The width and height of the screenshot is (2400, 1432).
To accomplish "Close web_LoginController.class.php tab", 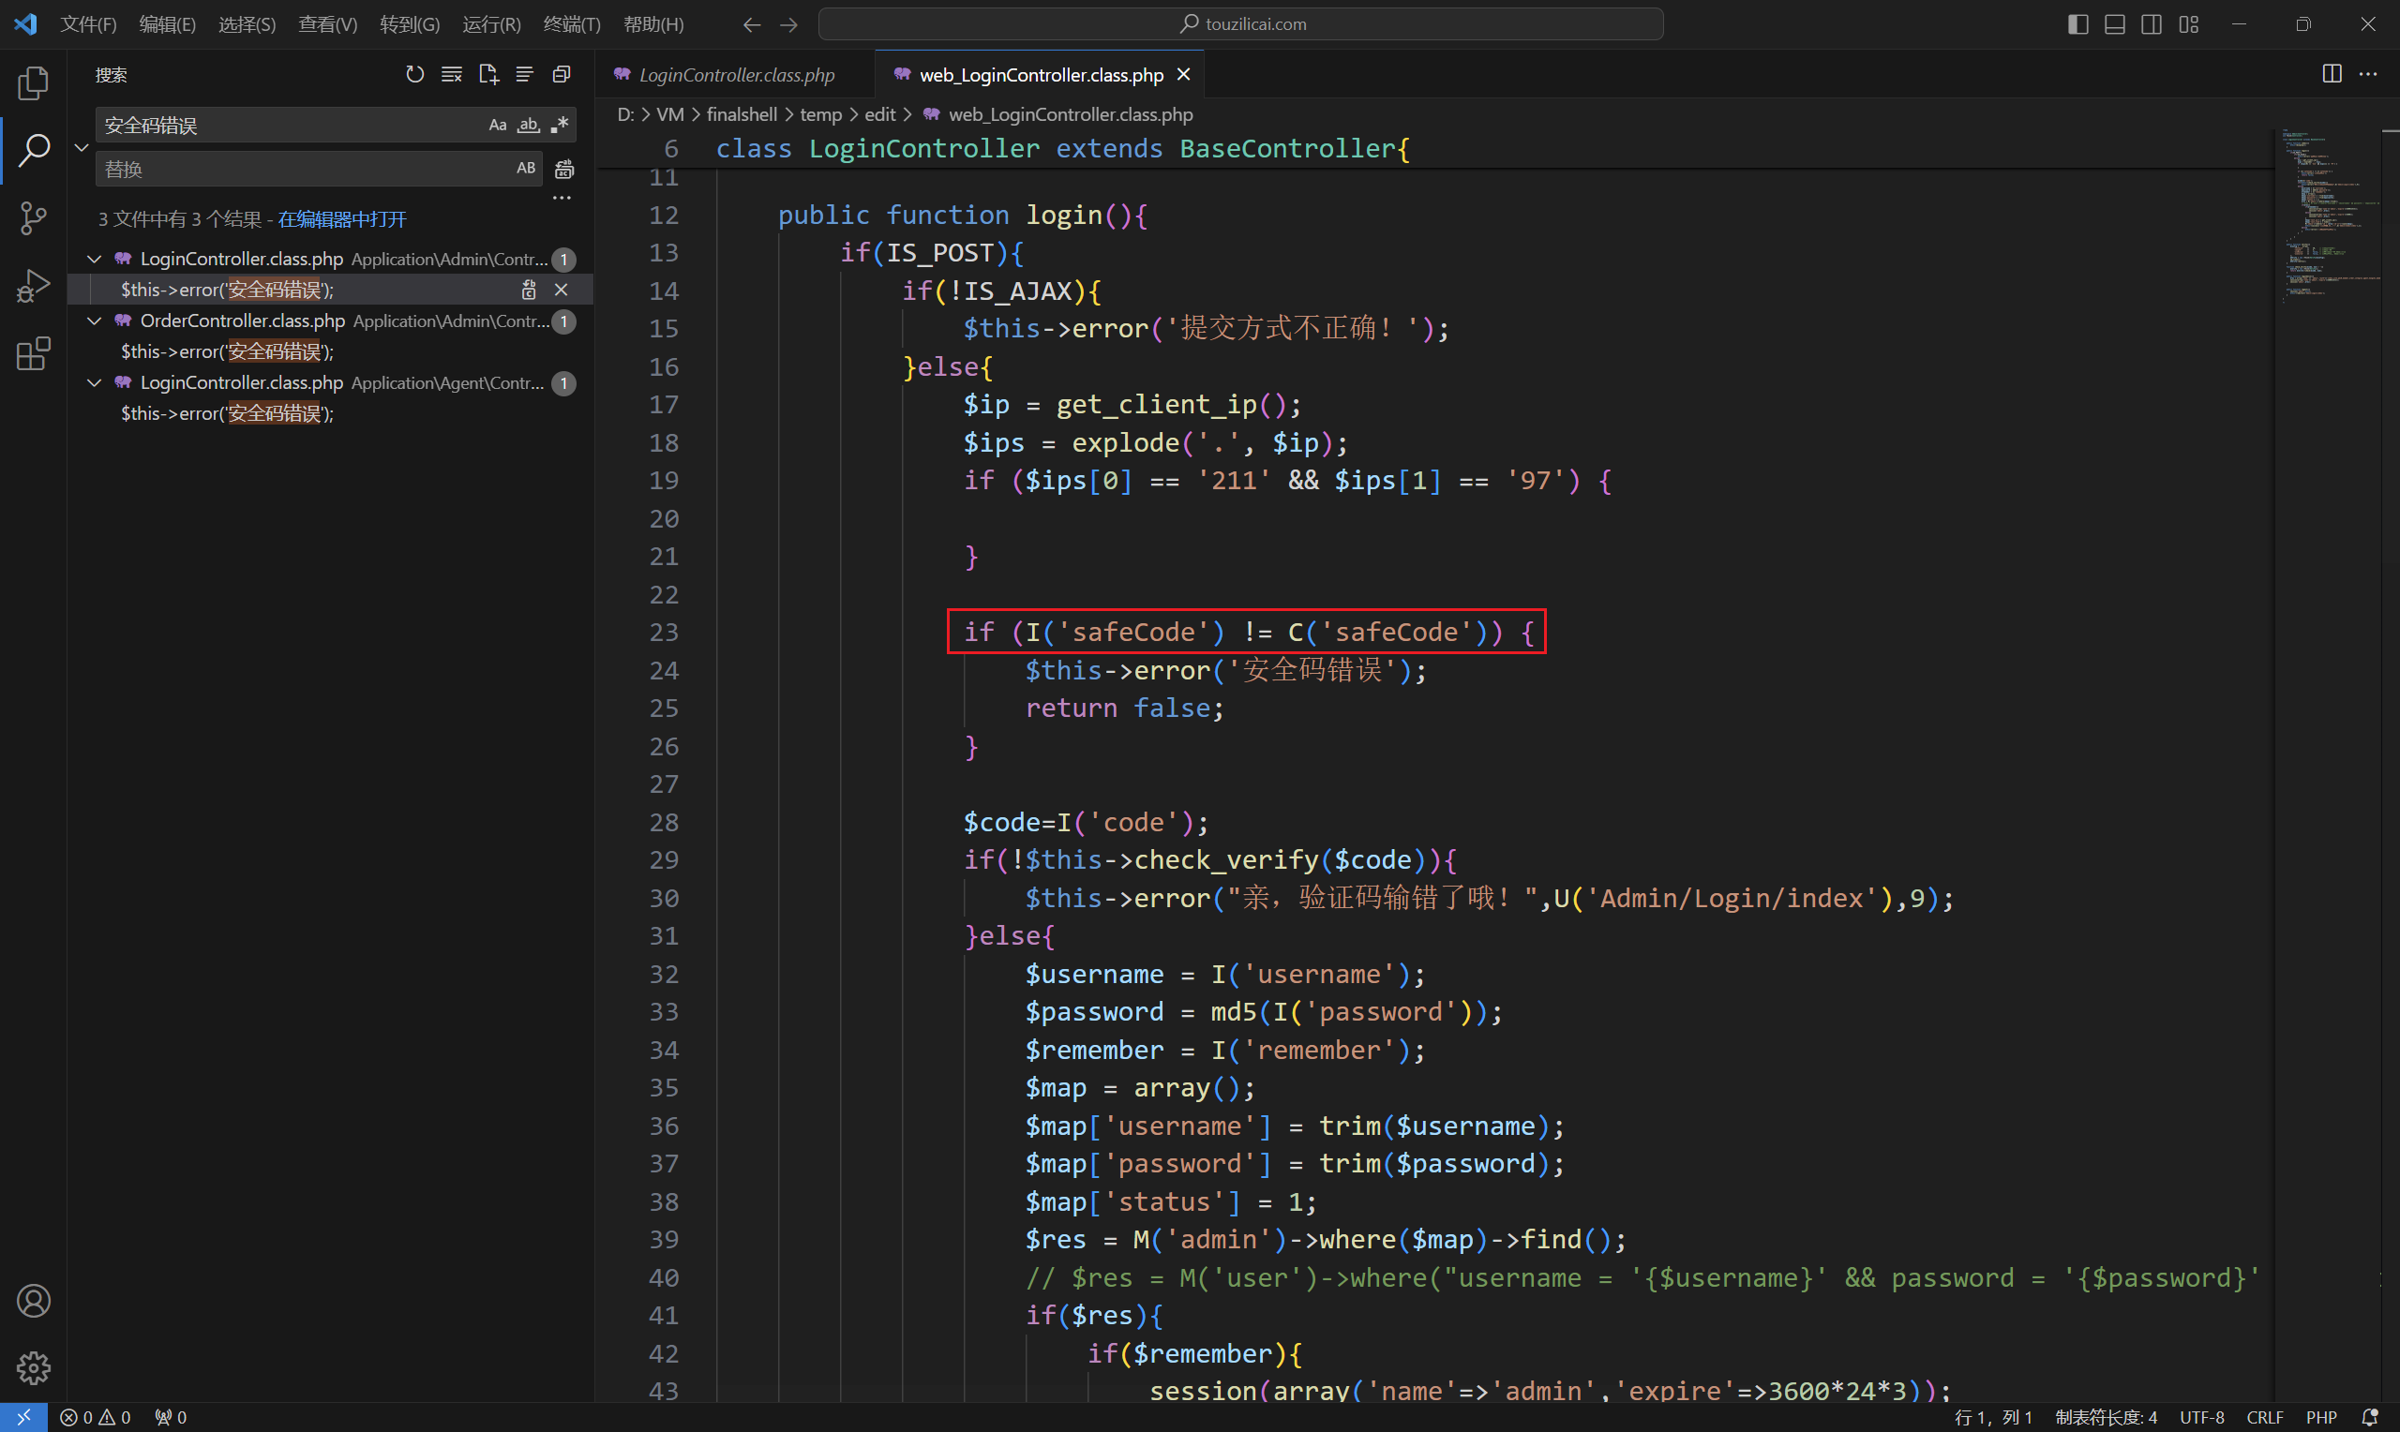I will click(x=1183, y=74).
